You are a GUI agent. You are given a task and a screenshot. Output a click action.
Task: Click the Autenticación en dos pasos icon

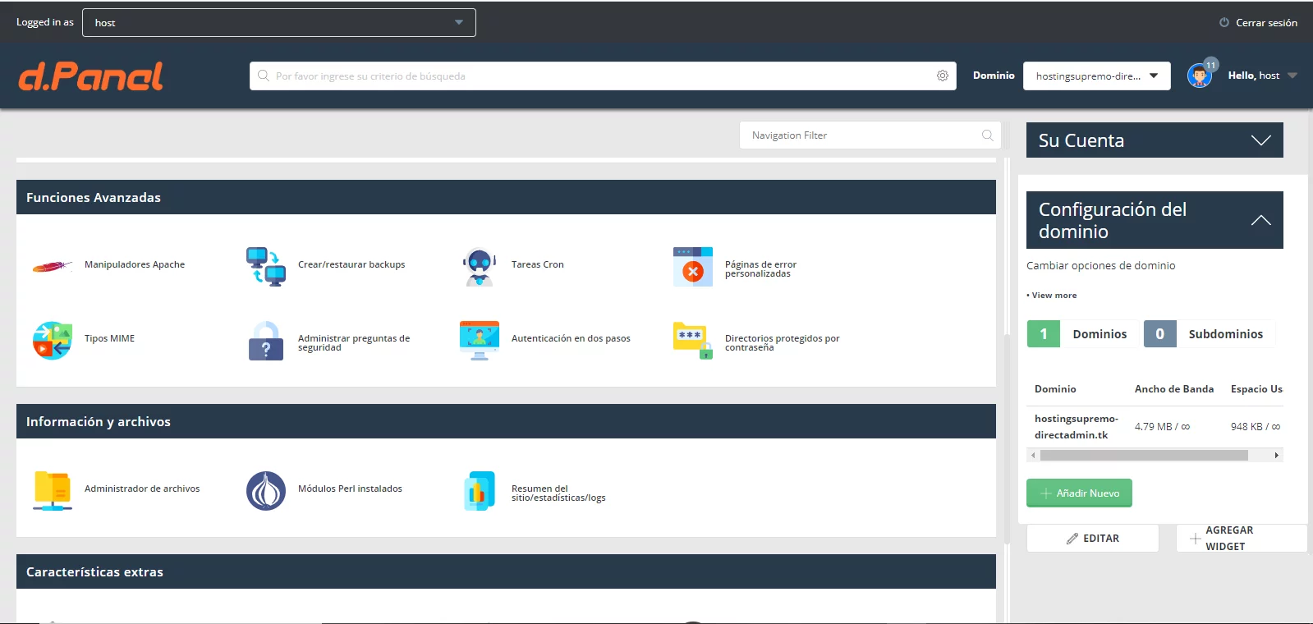[479, 340]
